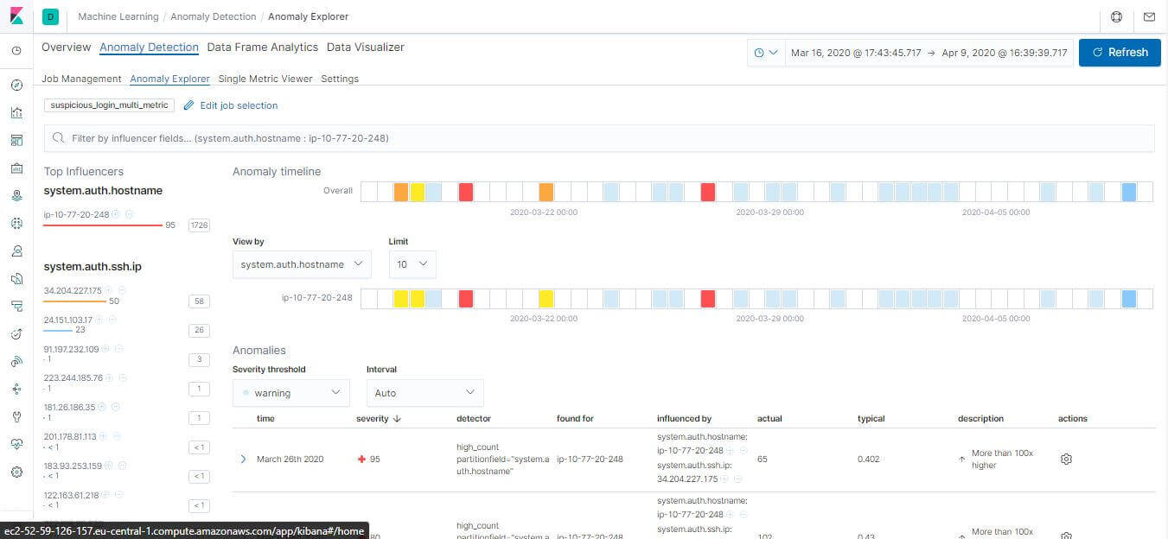Open the Dashboard app sidebar icon
1168x539 pixels.
click(16, 140)
